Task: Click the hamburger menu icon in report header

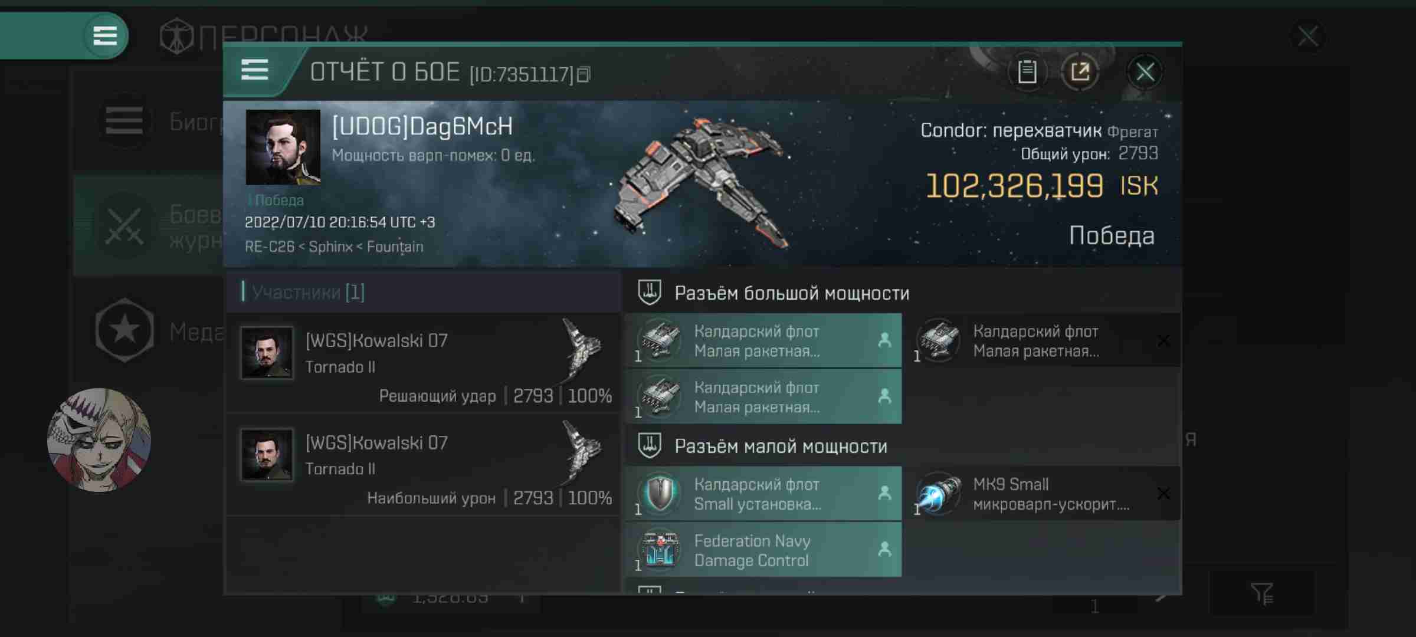Action: [255, 70]
